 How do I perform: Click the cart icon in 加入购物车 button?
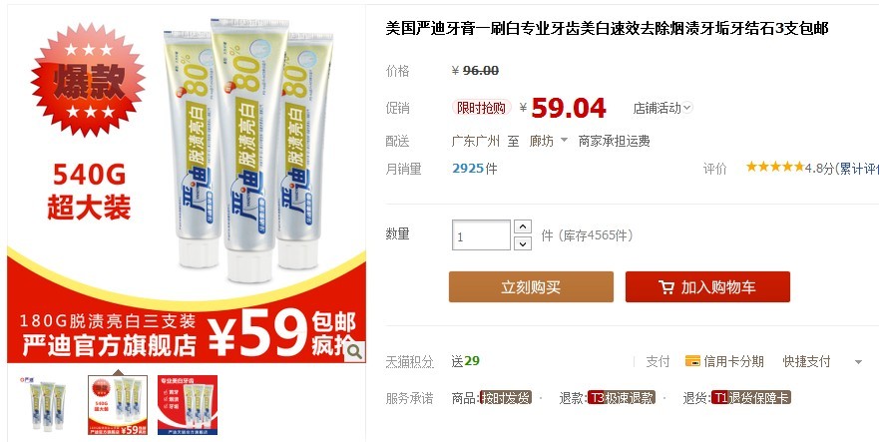click(x=665, y=287)
